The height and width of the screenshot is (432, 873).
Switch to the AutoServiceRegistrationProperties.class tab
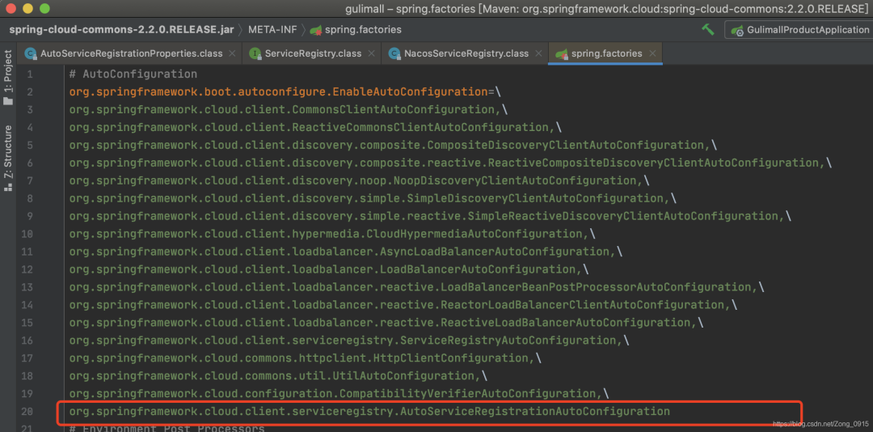(131, 53)
